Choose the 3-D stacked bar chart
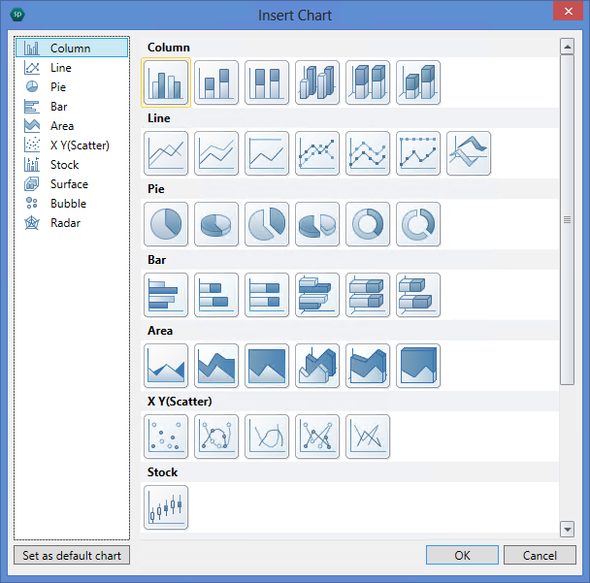 pos(418,295)
